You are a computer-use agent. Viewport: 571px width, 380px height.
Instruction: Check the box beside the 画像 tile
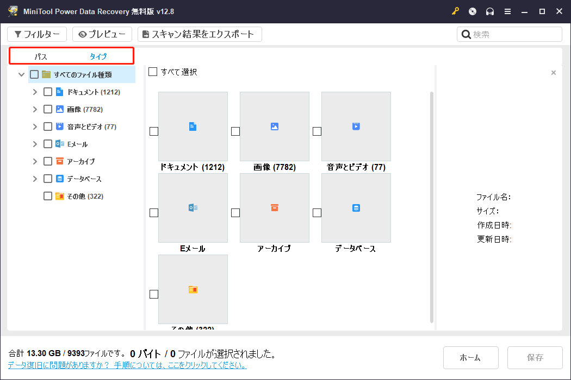pyautogui.click(x=235, y=131)
